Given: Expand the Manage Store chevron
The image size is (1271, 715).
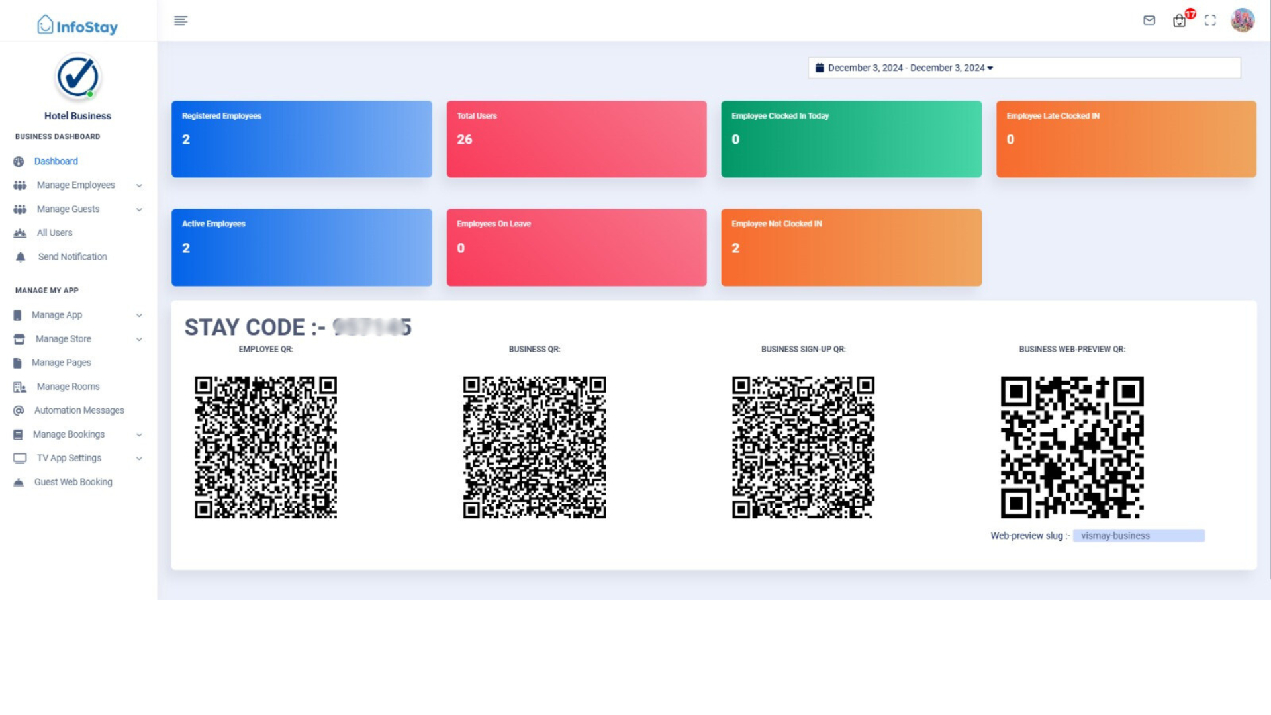Looking at the screenshot, I should point(139,339).
